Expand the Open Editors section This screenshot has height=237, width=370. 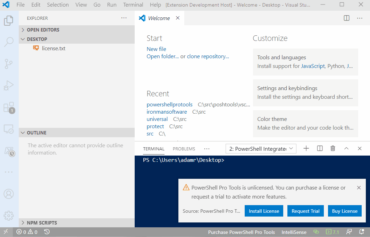77,30
